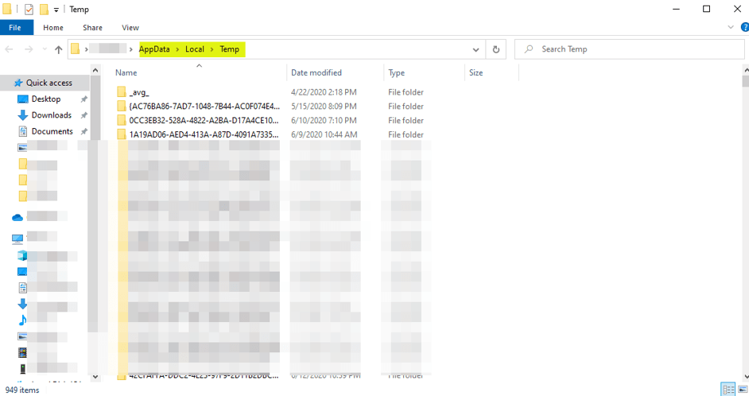Click the _avg_ folder icon

tap(122, 91)
